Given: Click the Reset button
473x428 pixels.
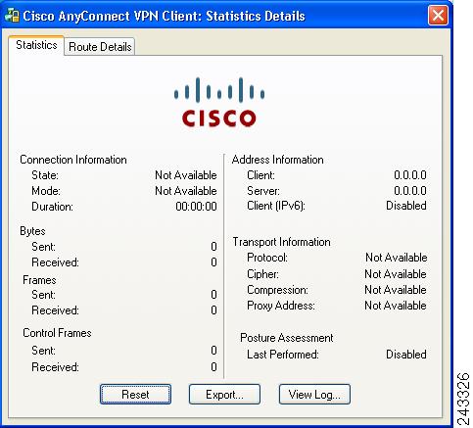Looking at the screenshot, I should tap(135, 395).
